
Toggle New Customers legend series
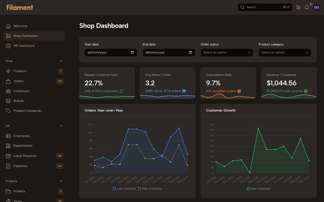point(259,189)
